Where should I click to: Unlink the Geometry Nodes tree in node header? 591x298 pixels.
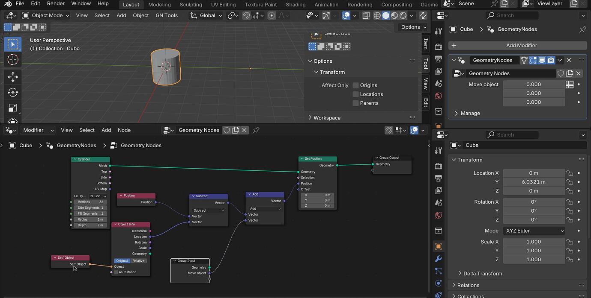245,130
